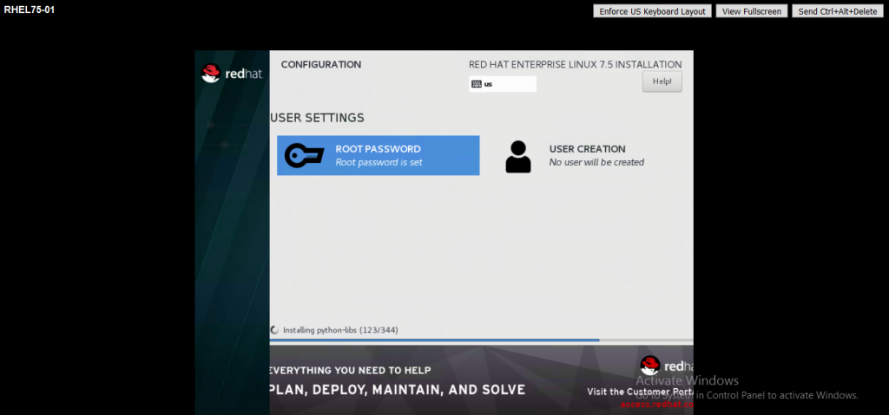This screenshot has width=889, height=415.
Task: Click 'Installing python-libs (123/344)' status text
Action: pyautogui.click(x=340, y=330)
